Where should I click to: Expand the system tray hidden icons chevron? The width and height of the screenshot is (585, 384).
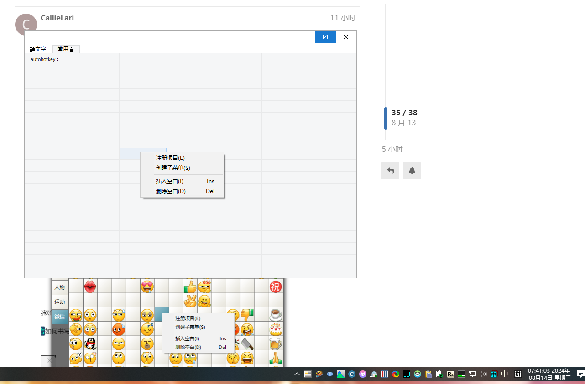pyautogui.click(x=297, y=374)
